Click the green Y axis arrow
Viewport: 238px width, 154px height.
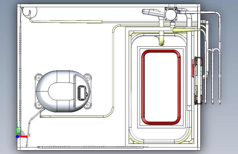coord(18,129)
